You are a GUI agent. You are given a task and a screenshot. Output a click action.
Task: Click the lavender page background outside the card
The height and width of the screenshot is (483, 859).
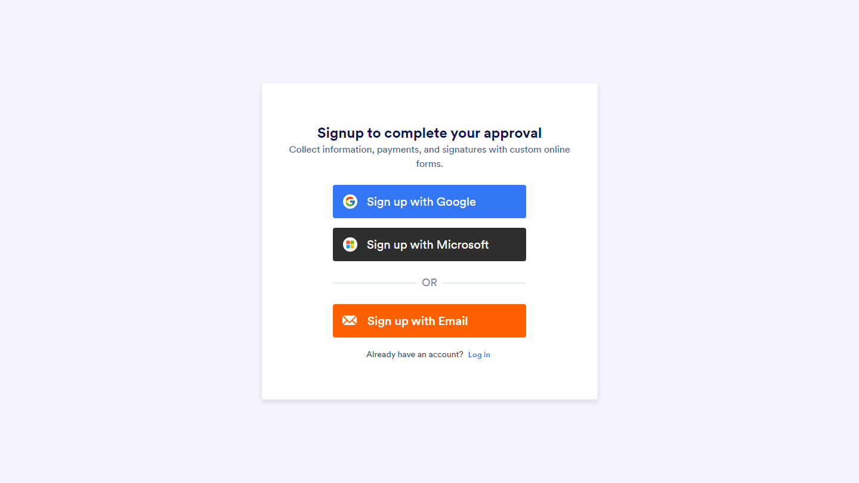(x=119, y=239)
